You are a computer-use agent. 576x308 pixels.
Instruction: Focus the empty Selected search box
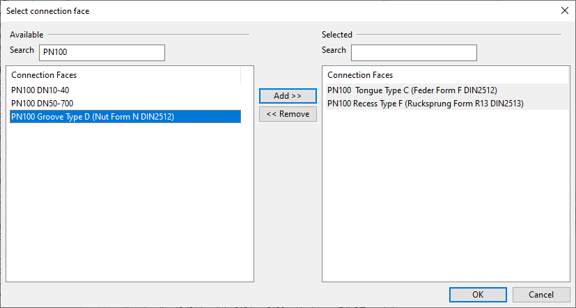pyautogui.click(x=414, y=52)
